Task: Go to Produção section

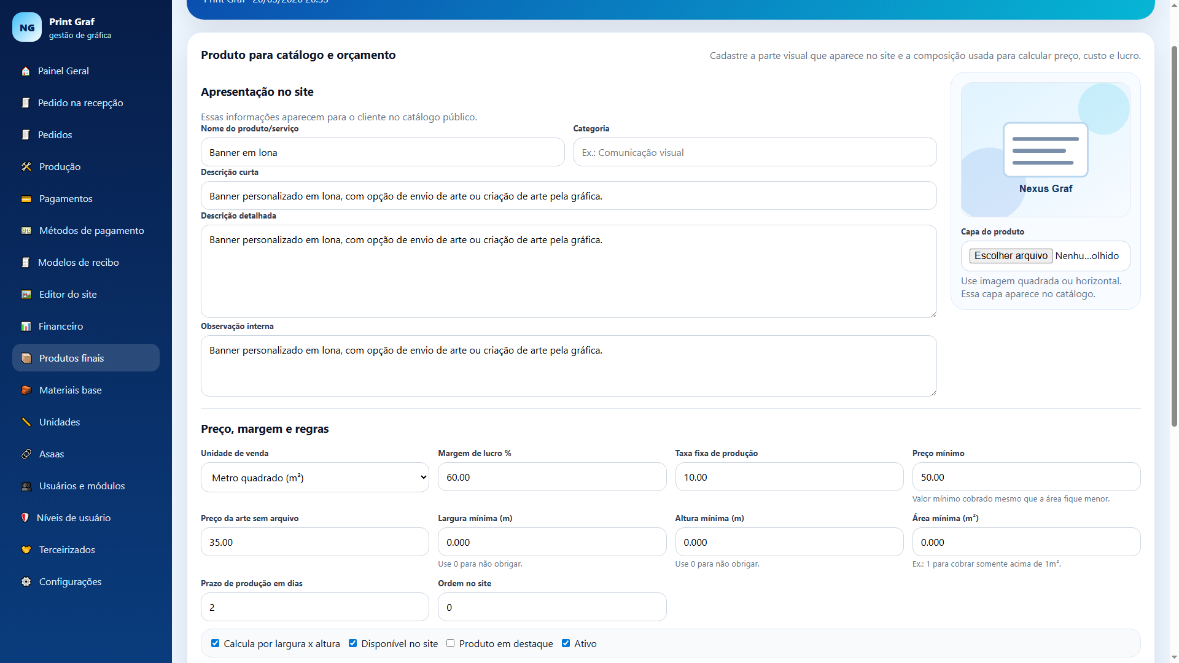Action: coord(86,167)
